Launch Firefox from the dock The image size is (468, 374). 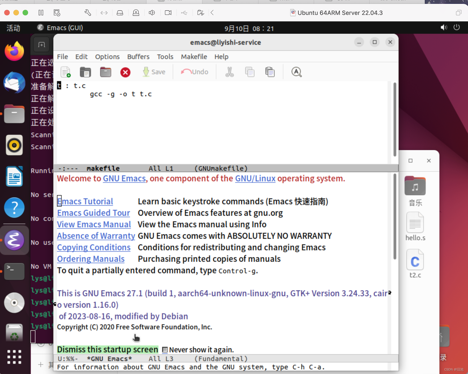tap(14, 51)
